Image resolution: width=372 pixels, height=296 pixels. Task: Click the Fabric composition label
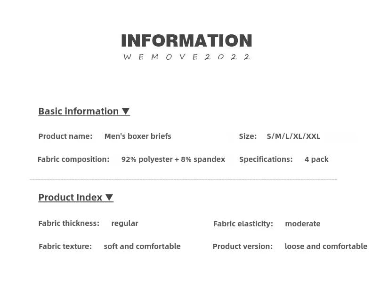point(73,159)
